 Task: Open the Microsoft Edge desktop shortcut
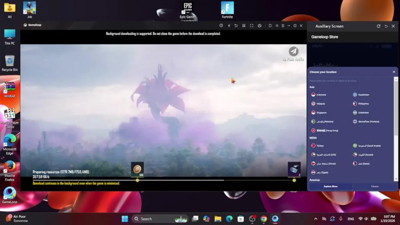[10, 144]
